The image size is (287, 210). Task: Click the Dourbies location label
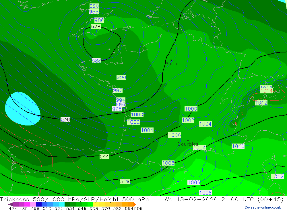tap(188, 144)
